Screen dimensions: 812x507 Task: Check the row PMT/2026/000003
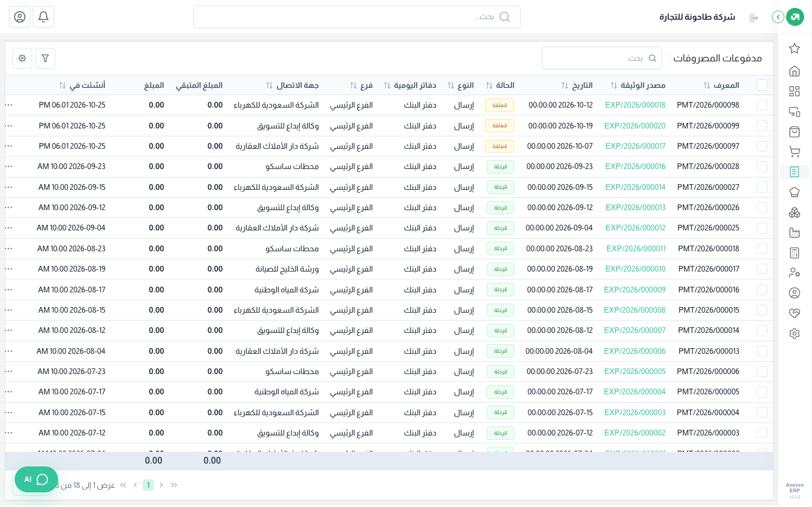coord(762,433)
